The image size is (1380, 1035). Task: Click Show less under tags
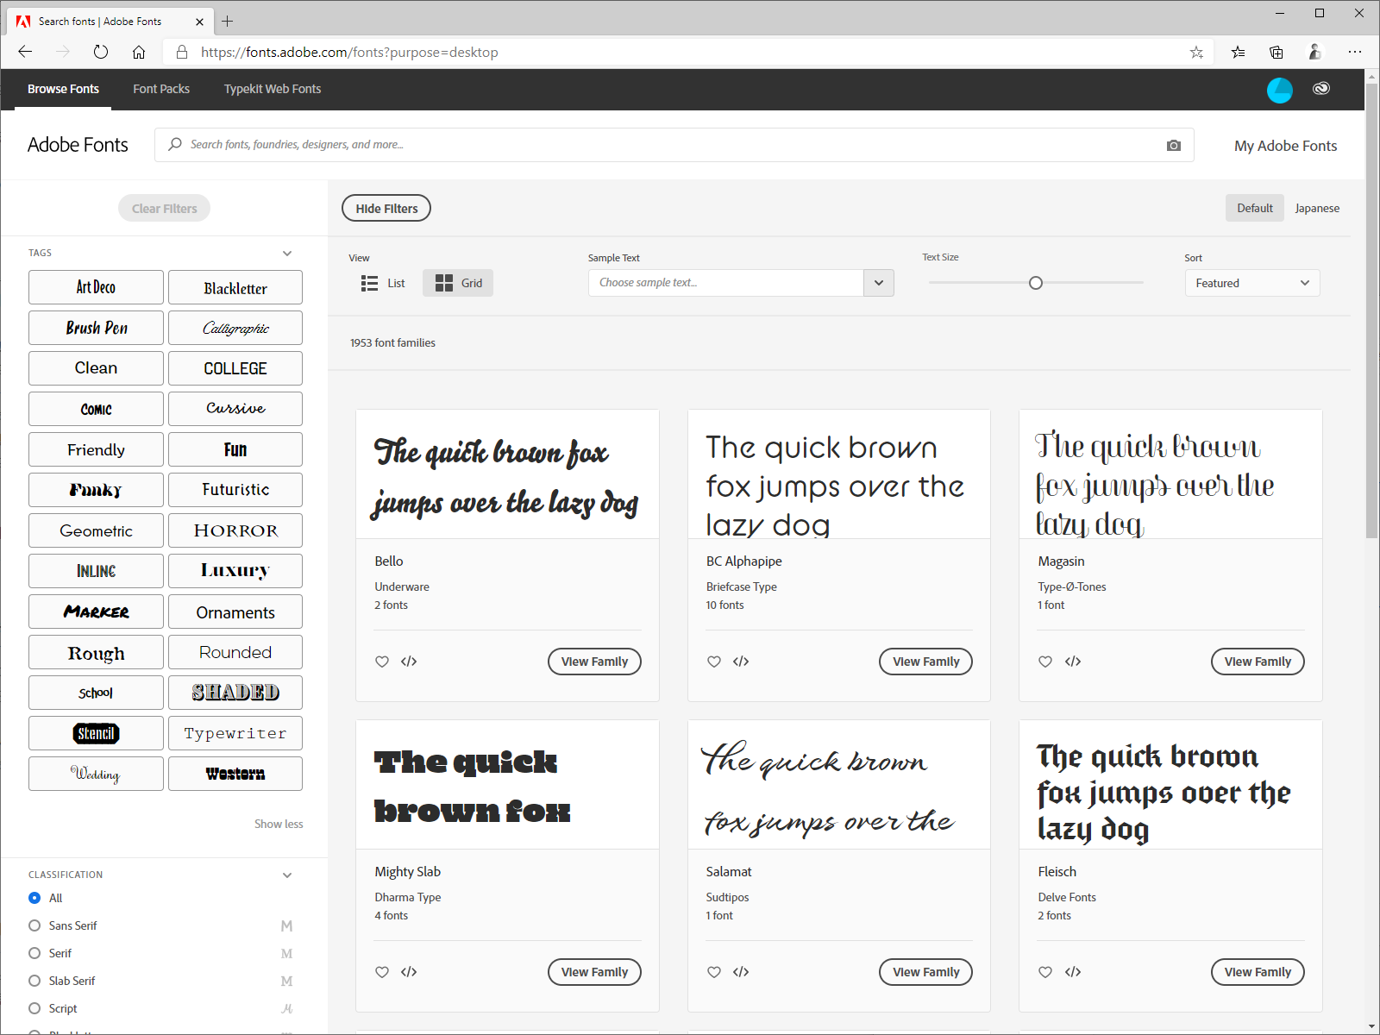(x=279, y=824)
